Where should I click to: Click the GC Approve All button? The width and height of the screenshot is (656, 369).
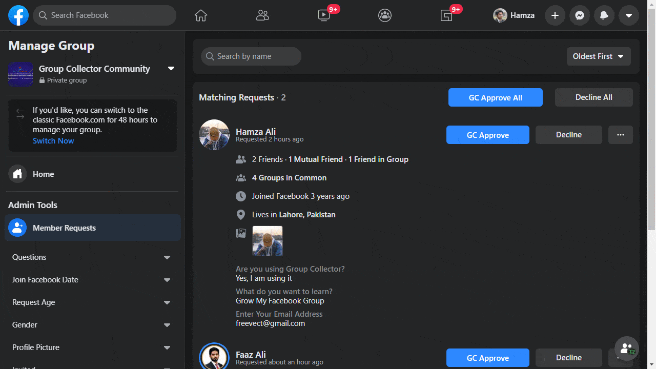coord(495,97)
